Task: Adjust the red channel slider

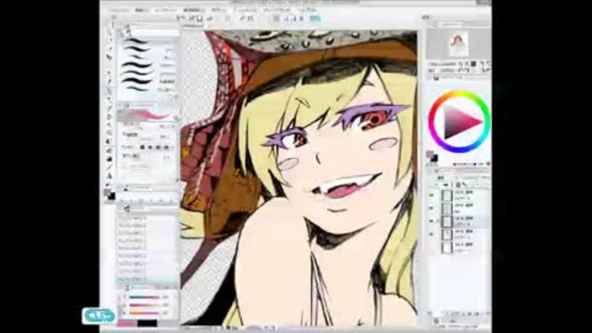Action: (x=144, y=297)
